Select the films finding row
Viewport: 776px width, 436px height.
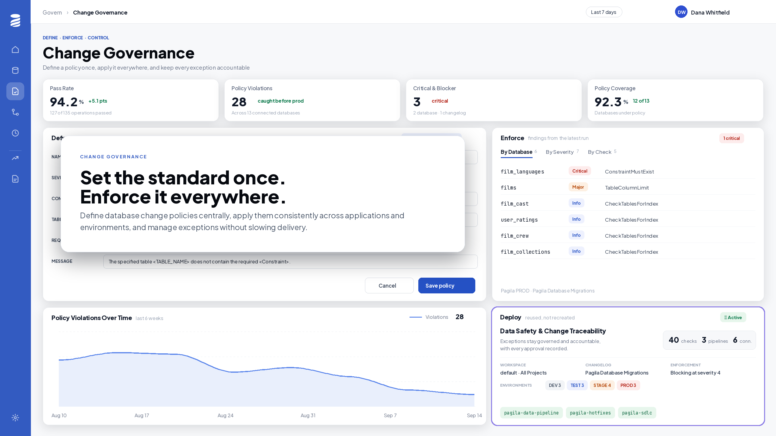628,187
